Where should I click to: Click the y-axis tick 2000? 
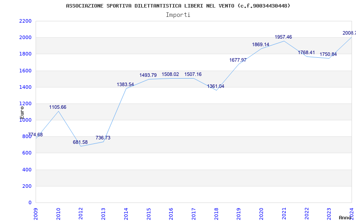point(25,38)
